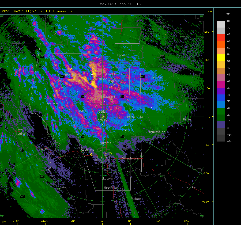Select the bright yellow 51-54 dBZ legend swatch

click(x=221, y=58)
